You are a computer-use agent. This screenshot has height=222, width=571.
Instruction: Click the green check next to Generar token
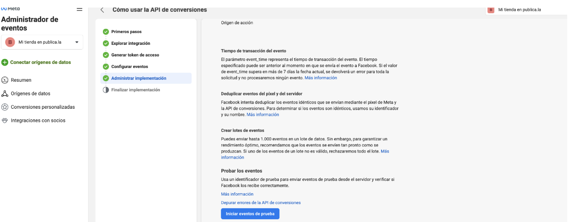(106, 55)
